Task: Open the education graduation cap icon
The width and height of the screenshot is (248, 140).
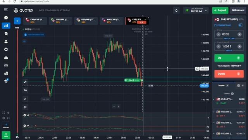Action: tap(6, 33)
